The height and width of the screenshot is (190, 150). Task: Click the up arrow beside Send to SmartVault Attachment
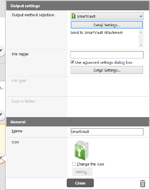point(141,32)
